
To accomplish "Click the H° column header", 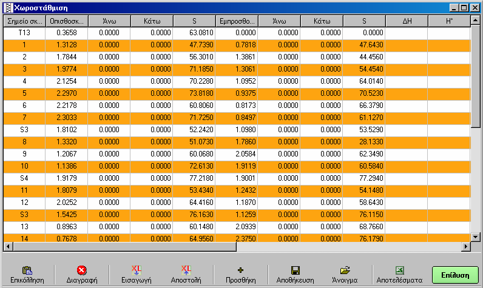I will click(450, 21).
